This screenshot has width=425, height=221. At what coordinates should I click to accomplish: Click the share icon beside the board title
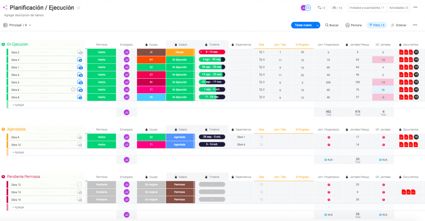5,7
